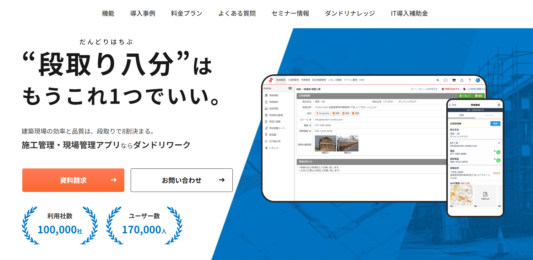This screenshot has height=260, width=533.
Task: Go to IT導入補助金 page
Action: click(x=409, y=13)
